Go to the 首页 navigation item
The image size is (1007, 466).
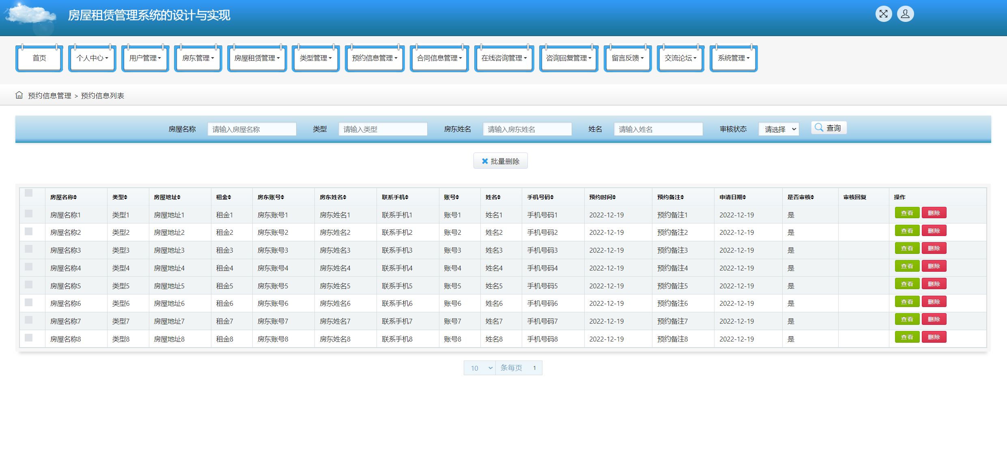pyautogui.click(x=39, y=58)
